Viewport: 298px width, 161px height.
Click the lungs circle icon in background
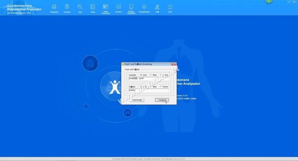(128, 113)
